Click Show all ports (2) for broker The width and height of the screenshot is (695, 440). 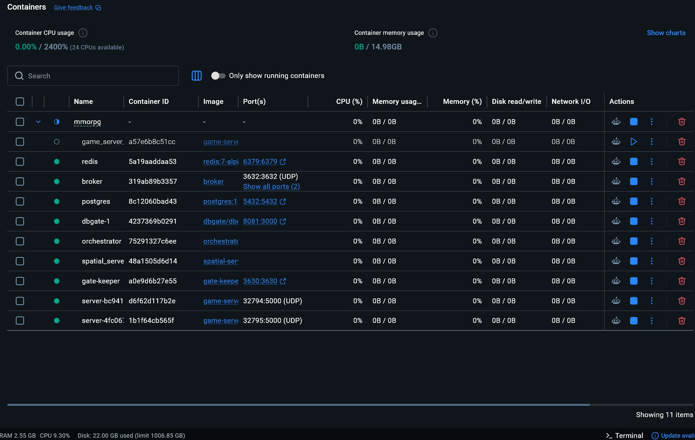click(x=271, y=186)
